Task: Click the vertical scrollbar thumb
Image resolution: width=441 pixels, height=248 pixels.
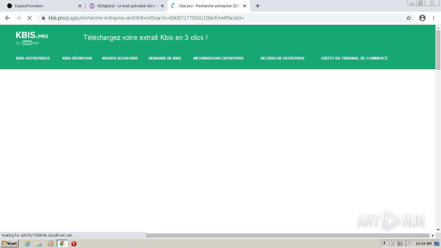Action: 438,50
